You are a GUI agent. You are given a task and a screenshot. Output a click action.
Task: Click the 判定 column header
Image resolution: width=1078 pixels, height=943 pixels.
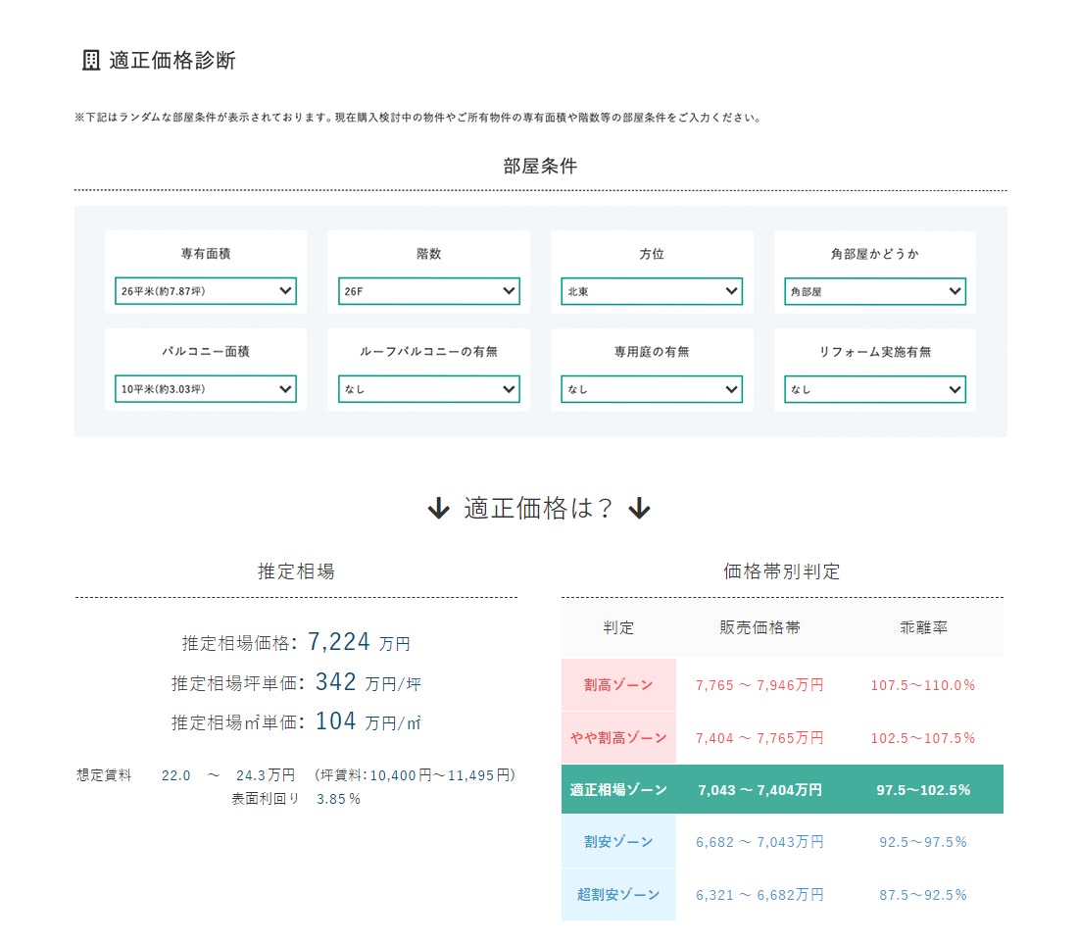click(618, 627)
